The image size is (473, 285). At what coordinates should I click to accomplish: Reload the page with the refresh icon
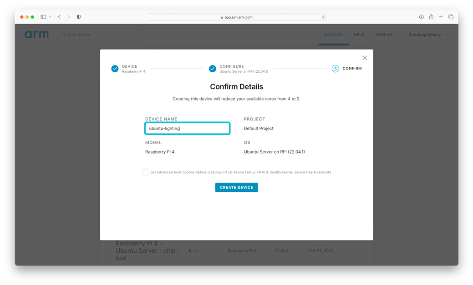tap(323, 17)
